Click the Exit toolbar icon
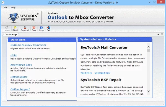Viewport: 166px width, 107px height. (49, 29)
